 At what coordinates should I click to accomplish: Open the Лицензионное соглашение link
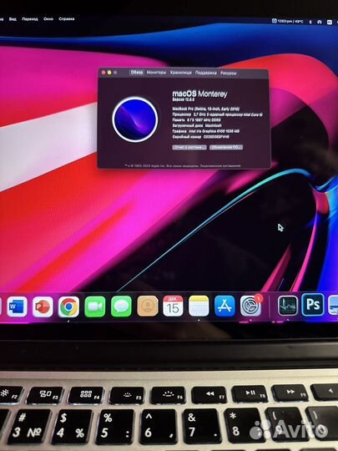coord(220,165)
